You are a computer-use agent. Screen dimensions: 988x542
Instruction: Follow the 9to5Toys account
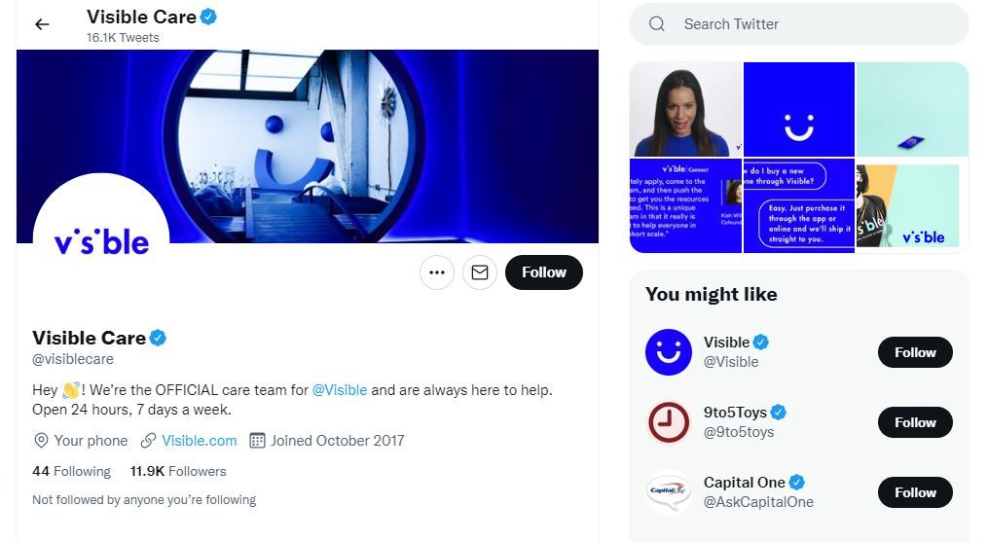[915, 422]
